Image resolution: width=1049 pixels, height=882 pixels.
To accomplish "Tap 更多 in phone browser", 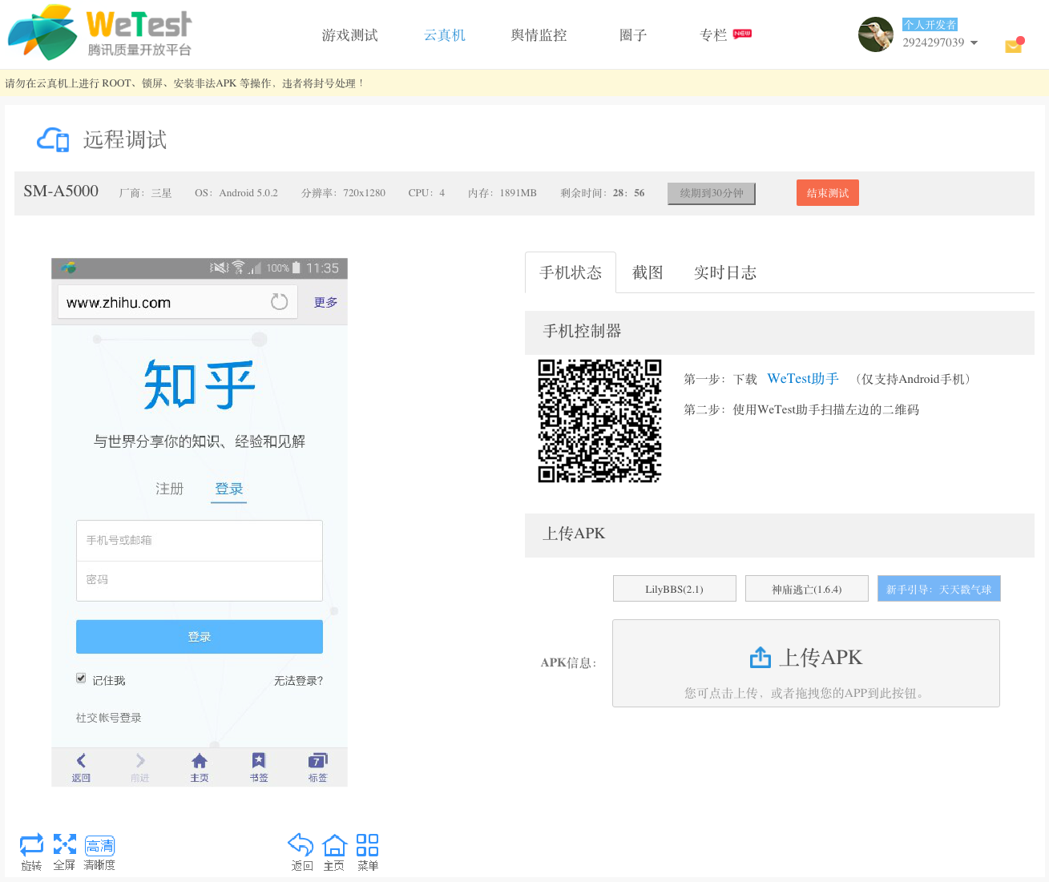I will coord(325,303).
